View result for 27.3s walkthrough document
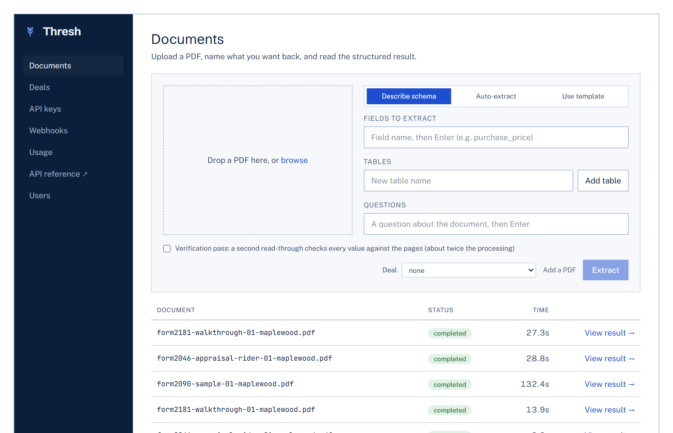 (609, 333)
